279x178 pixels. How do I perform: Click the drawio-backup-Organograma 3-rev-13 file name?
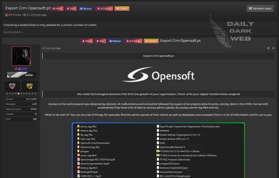pos(180,135)
